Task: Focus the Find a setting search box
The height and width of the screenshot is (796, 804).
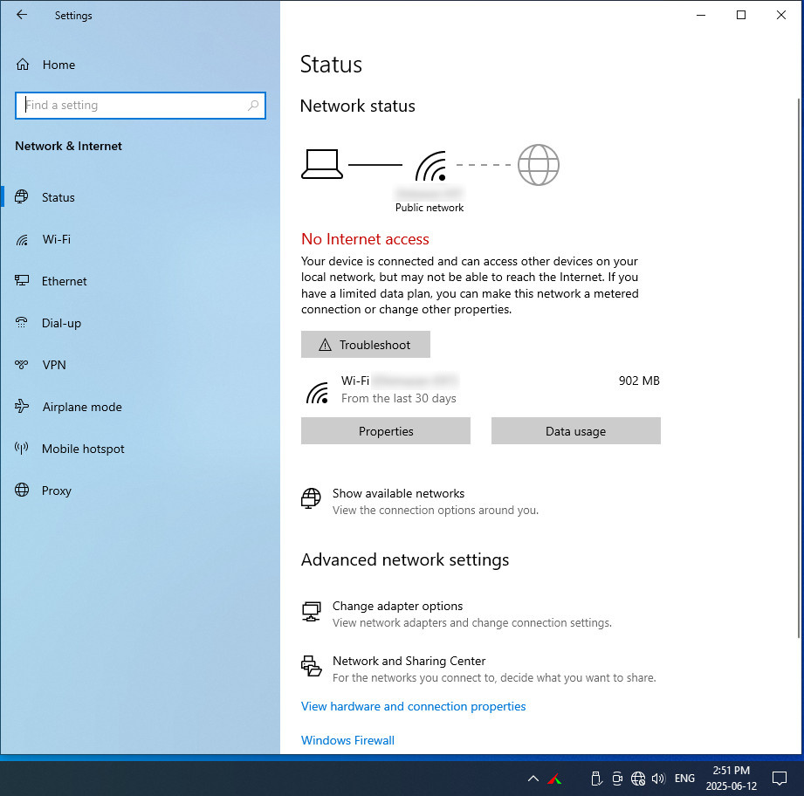Action: (x=140, y=106)
